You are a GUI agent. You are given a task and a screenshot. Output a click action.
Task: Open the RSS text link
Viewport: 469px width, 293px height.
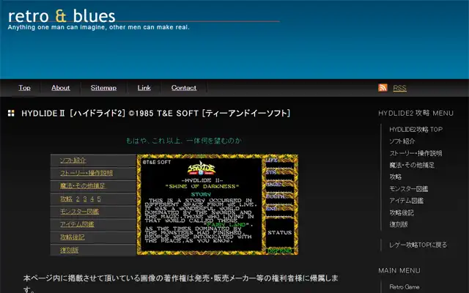(399, 88)
